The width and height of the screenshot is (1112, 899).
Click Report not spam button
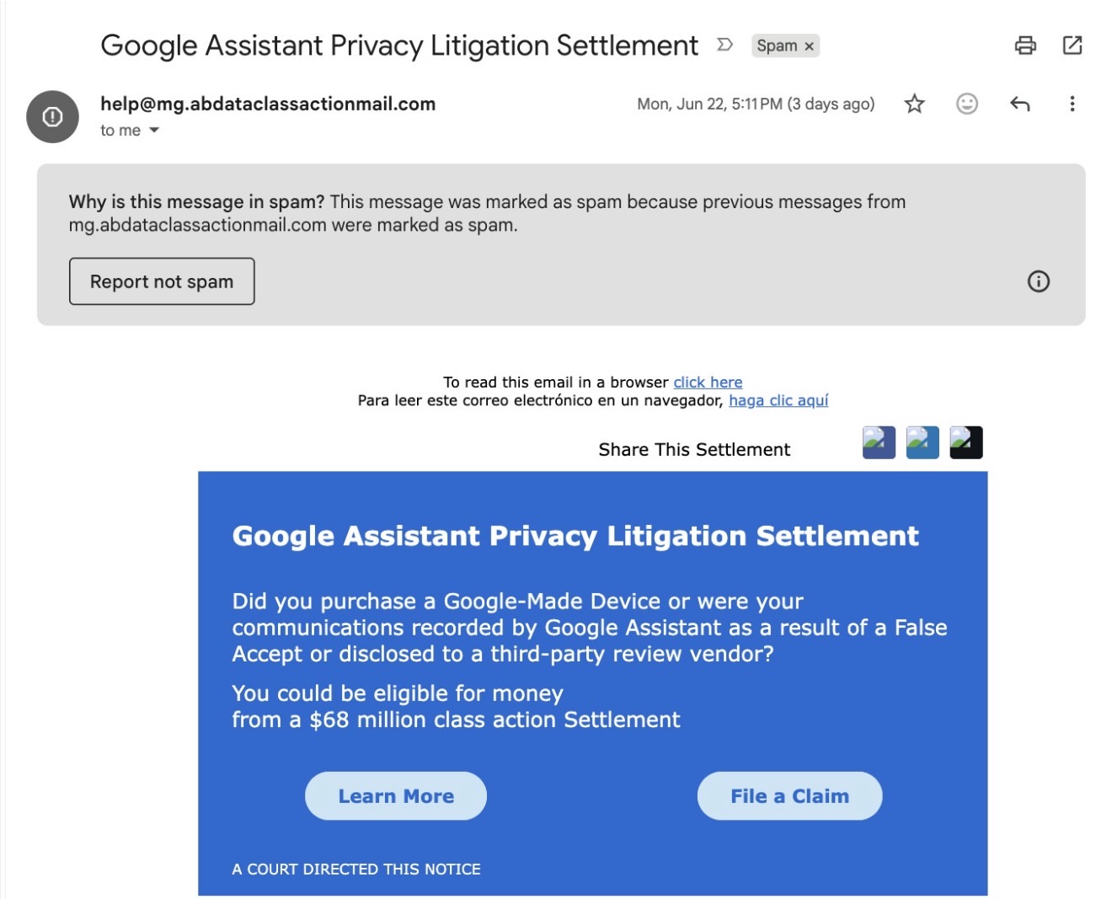point(162,281)
